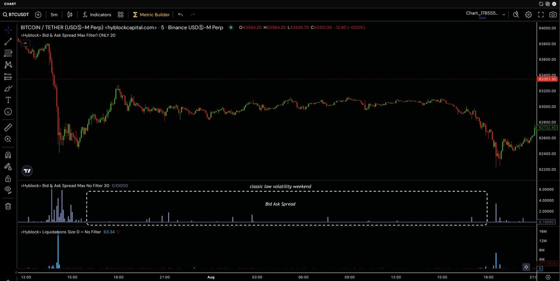Open the forecasting and measurement tools
560x281 pixels.
tap(8, 77)
